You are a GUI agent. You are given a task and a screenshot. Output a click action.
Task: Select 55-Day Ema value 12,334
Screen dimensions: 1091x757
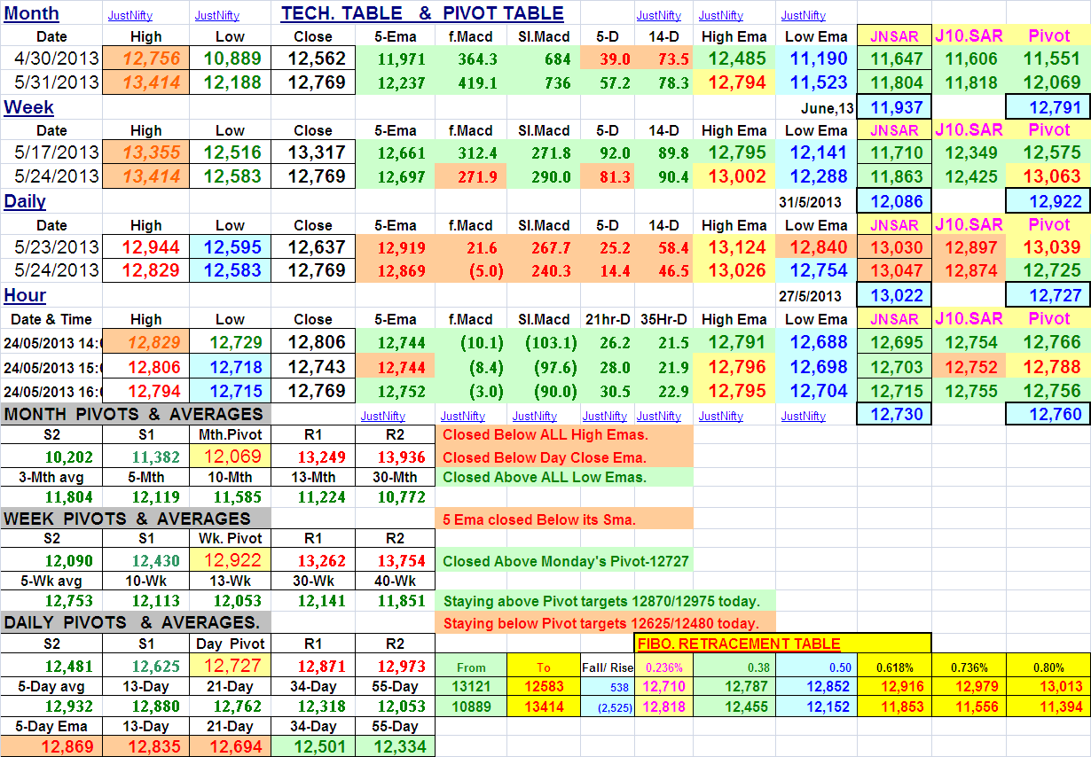click(x=396, y=747)
